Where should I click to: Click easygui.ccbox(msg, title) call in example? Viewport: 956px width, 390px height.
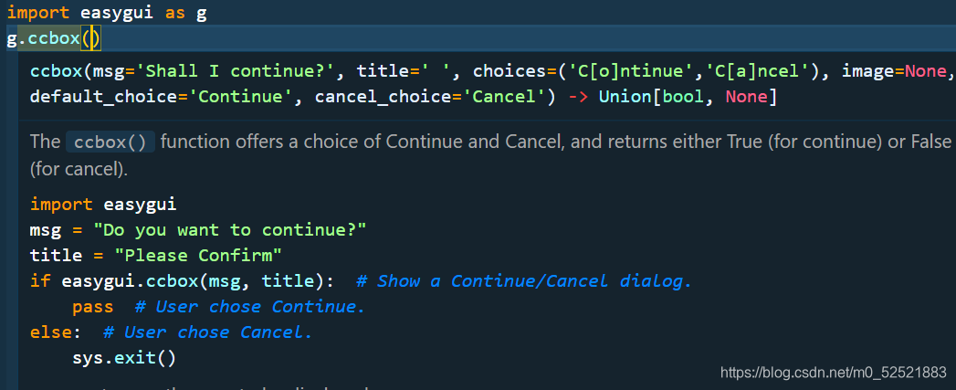[x=197, y=280]
